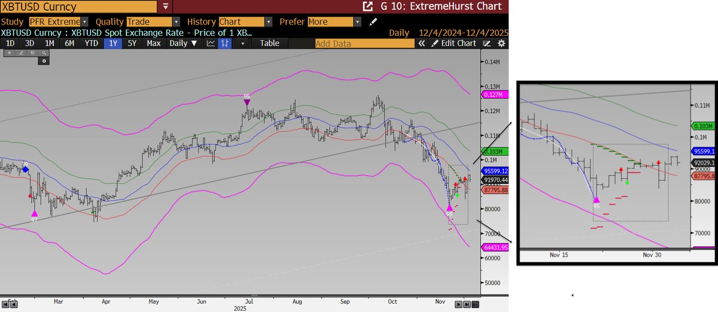Expand the chart type options arrow
This screenshot has width=718, height=312.
243,43
